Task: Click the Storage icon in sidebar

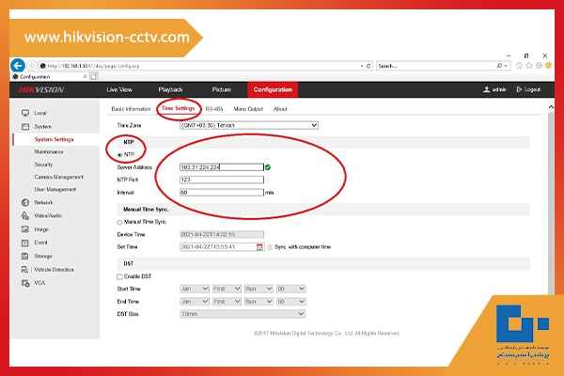Action: click(25, 257)
